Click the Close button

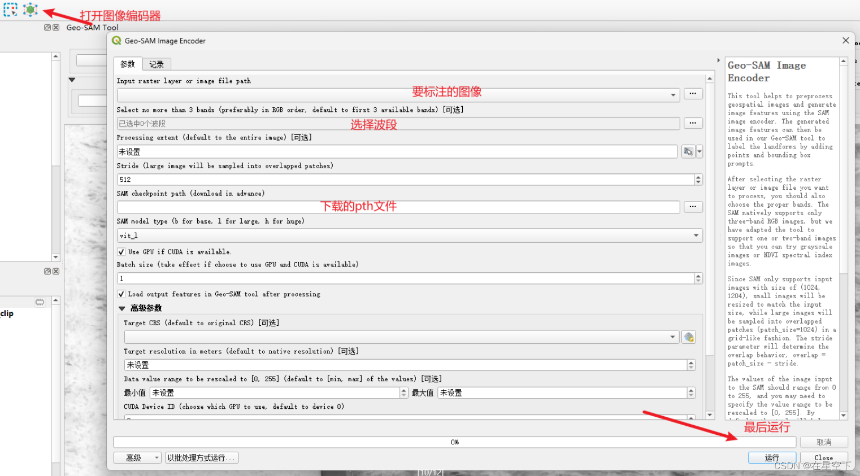coord(824,458)
